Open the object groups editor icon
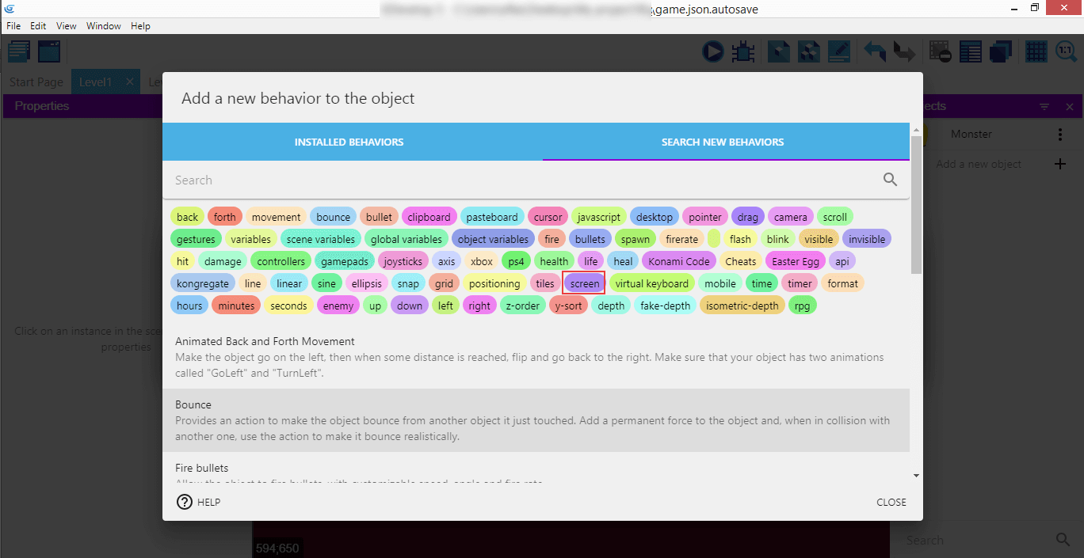The width and height of the screenshot is (1084, 558). click(808, 52)
